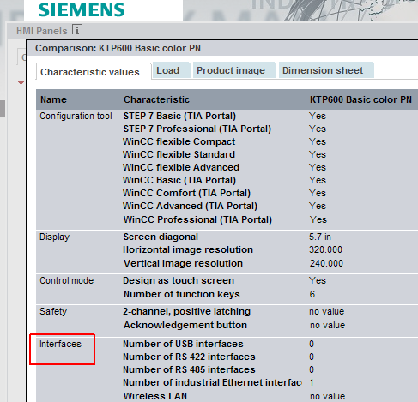The image size is (418, 402).
Task: Click the KTP600 Basic color PN column header
Action: [x=360, y=99]
